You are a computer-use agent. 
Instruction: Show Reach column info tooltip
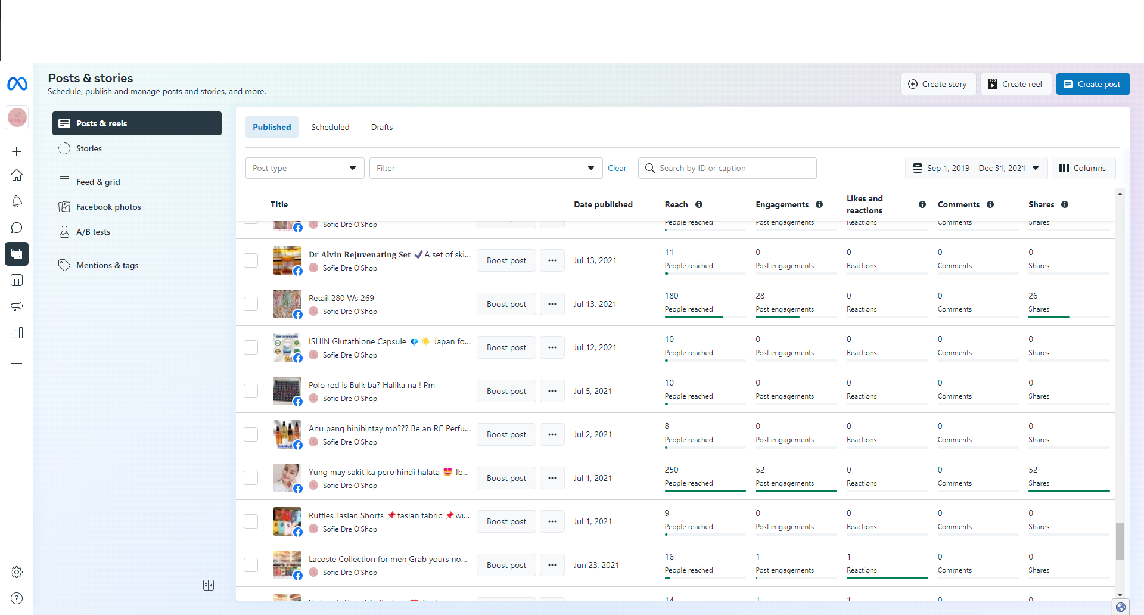click(x=699, y=204)
